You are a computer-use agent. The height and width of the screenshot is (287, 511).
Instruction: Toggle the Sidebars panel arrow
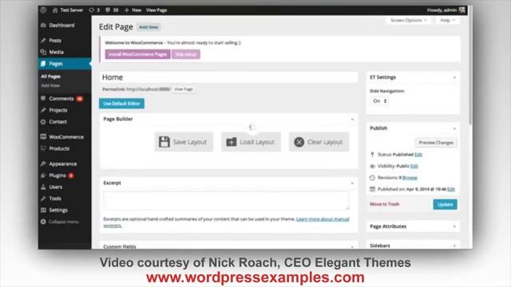(454, 246)
